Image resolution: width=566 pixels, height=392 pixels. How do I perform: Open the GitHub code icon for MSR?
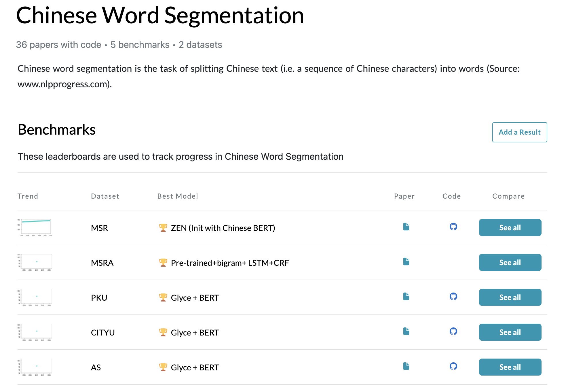453,227
